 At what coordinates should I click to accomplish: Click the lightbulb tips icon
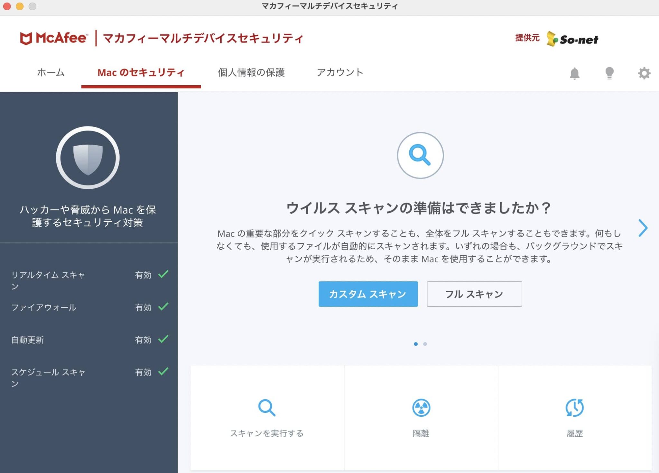tap(609, 73)
